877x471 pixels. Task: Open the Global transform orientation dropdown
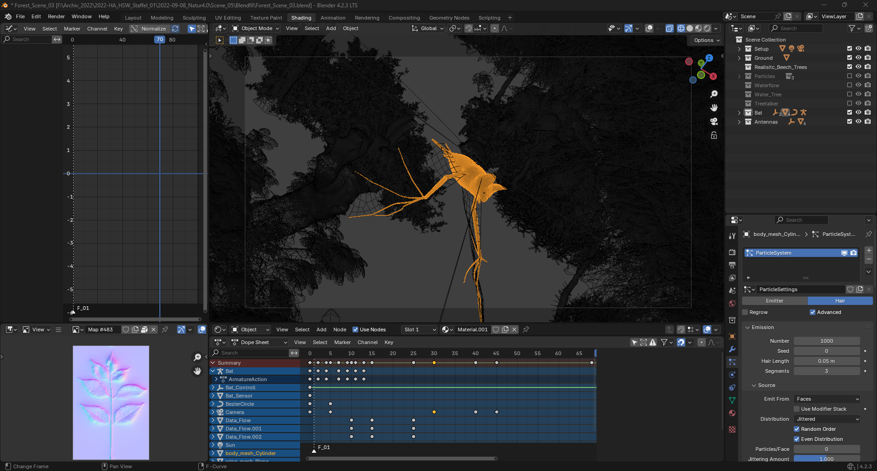coord(428,28)
